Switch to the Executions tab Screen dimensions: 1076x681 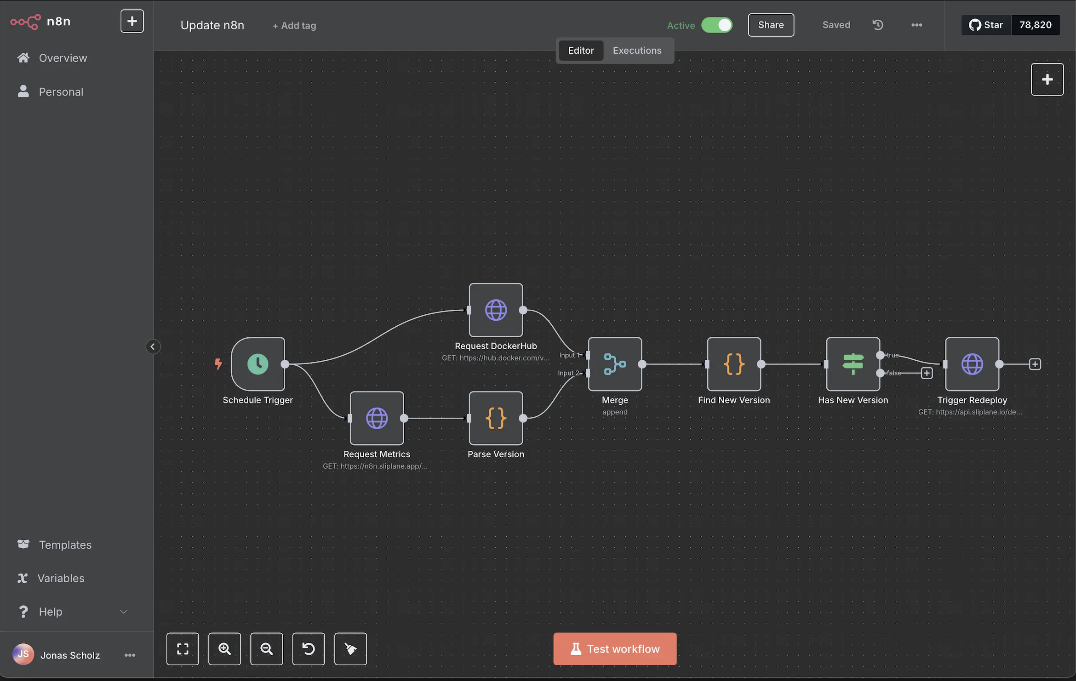(x=636, y=51)
